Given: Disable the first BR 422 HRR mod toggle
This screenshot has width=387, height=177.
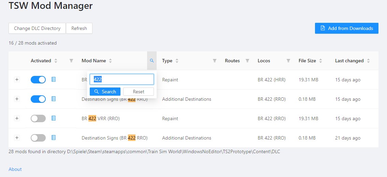Looking at the screenshot, I should (38, 80).
